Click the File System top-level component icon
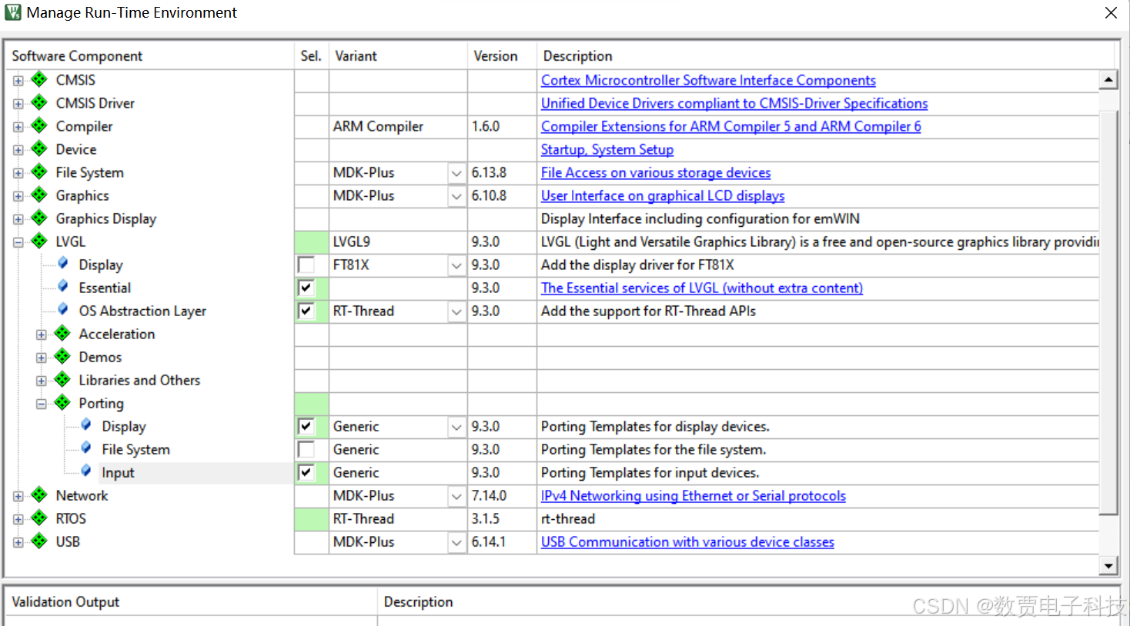 coord(39,171)
